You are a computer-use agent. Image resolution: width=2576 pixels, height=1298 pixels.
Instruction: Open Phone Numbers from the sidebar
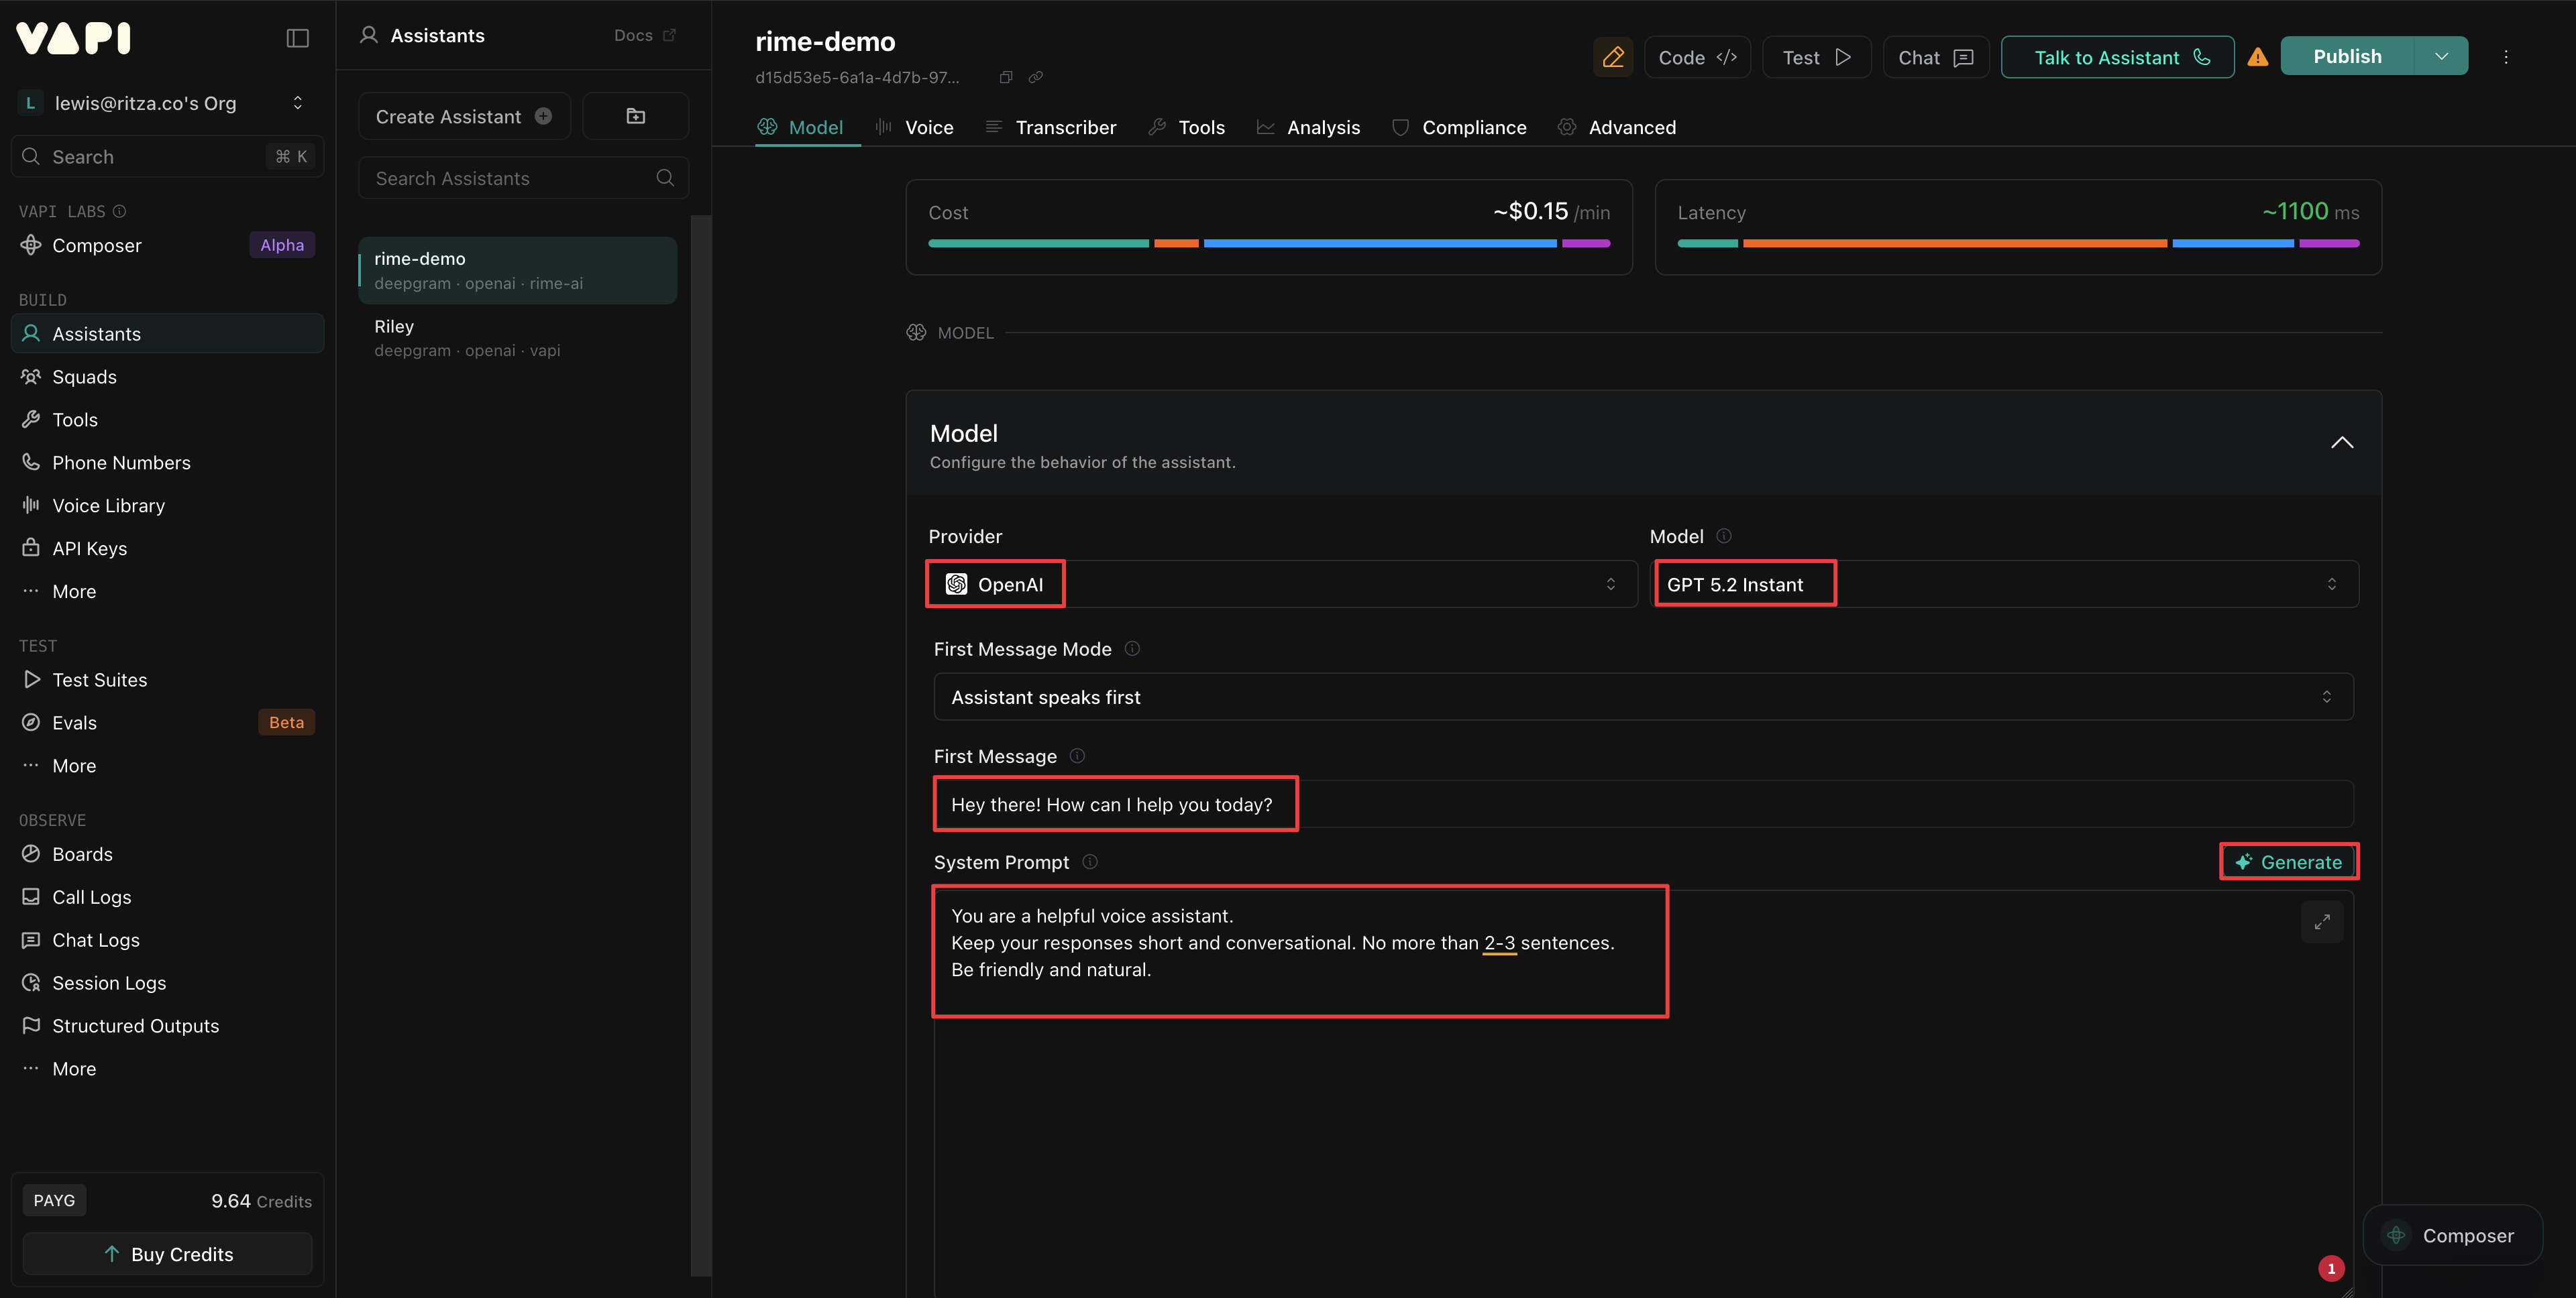(x=121, y=462)
